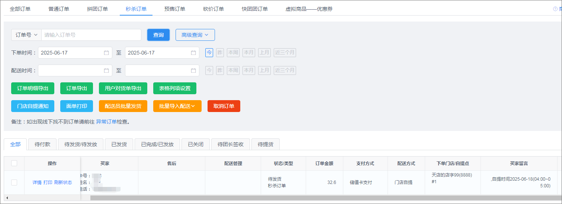This screenshot has width=562, height=204.
Task: Tick the checkbox for the 32.6 order row
Action: pyautogui.click(x=14, y=182)
